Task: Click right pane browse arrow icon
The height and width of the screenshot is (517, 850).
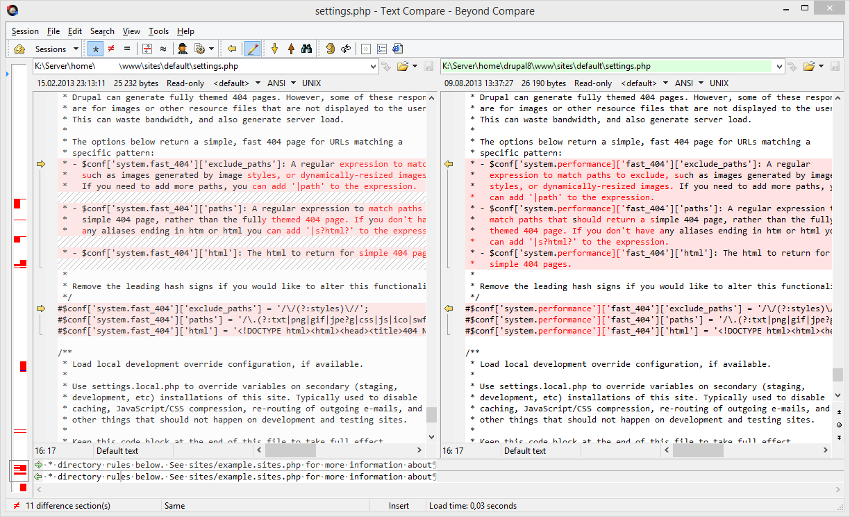Action: (x=792, y=66)
